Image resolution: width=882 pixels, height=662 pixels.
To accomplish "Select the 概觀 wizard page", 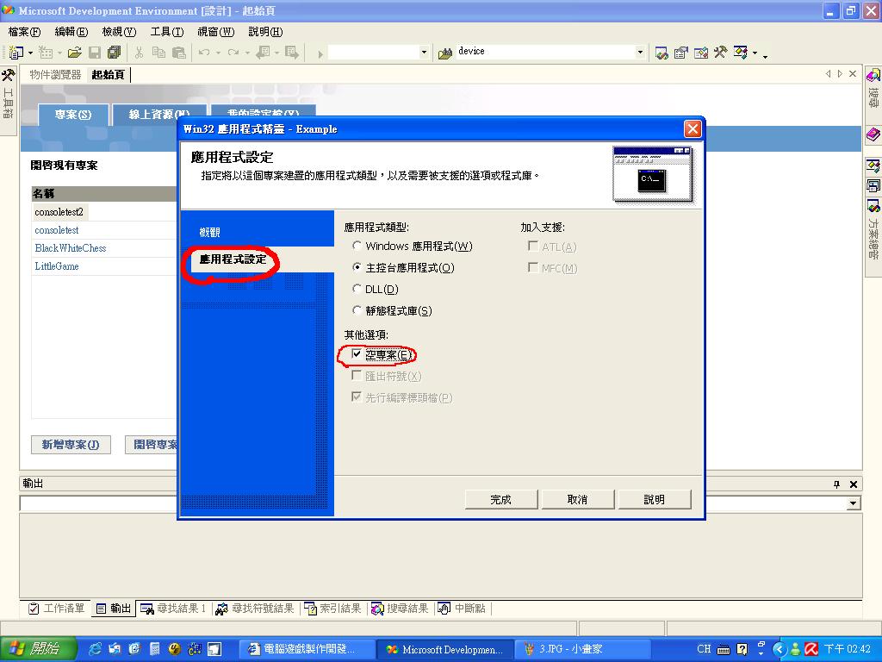I will (x=209, y=232).
